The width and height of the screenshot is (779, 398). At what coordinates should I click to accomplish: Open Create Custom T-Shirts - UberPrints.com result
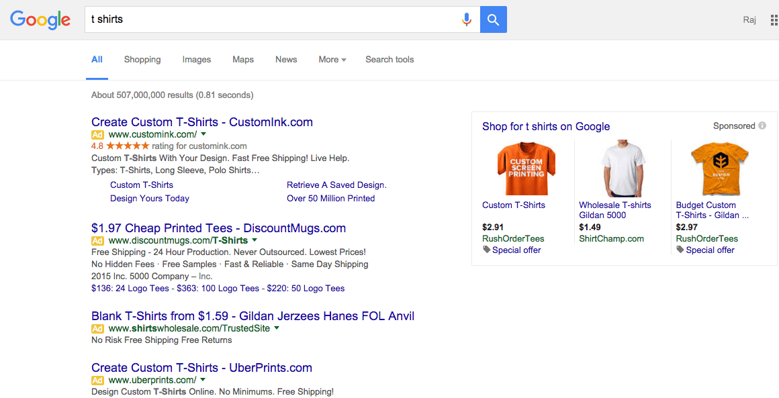point(201,368)
